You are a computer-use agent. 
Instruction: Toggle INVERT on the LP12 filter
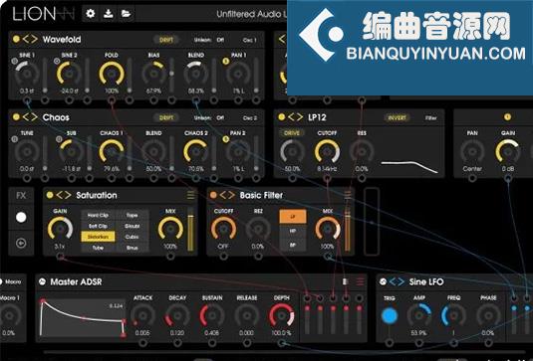coord(398,117)
